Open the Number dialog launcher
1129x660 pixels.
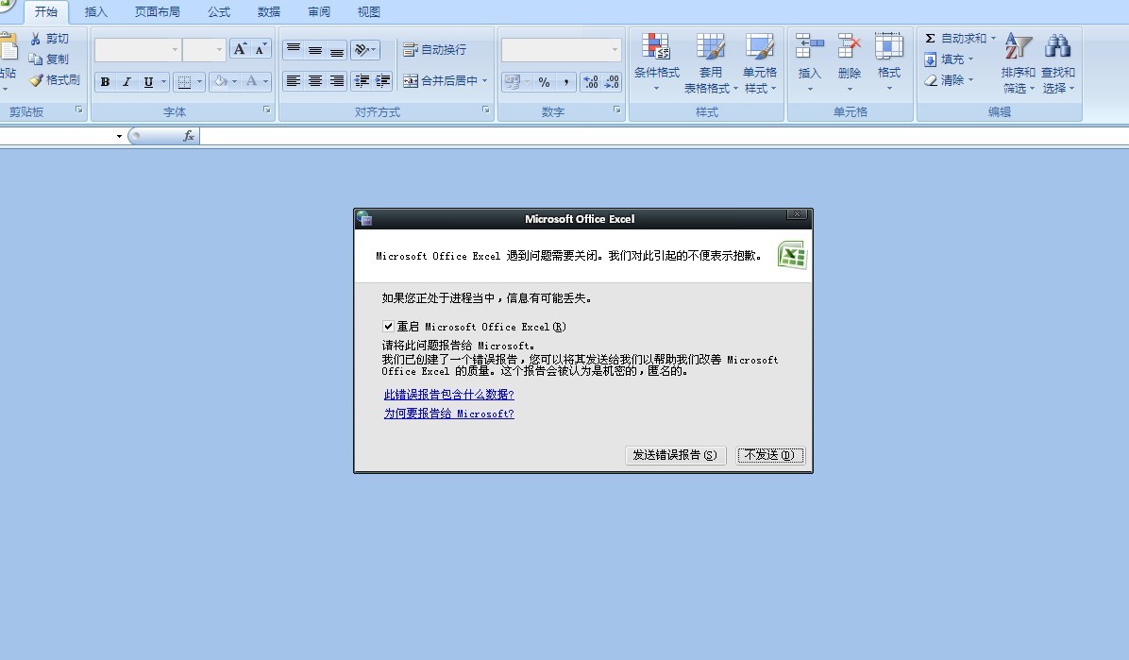point(616,110)
